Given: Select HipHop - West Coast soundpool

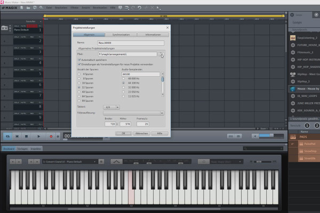Looking at the screenshot, I should pos(305,74).
